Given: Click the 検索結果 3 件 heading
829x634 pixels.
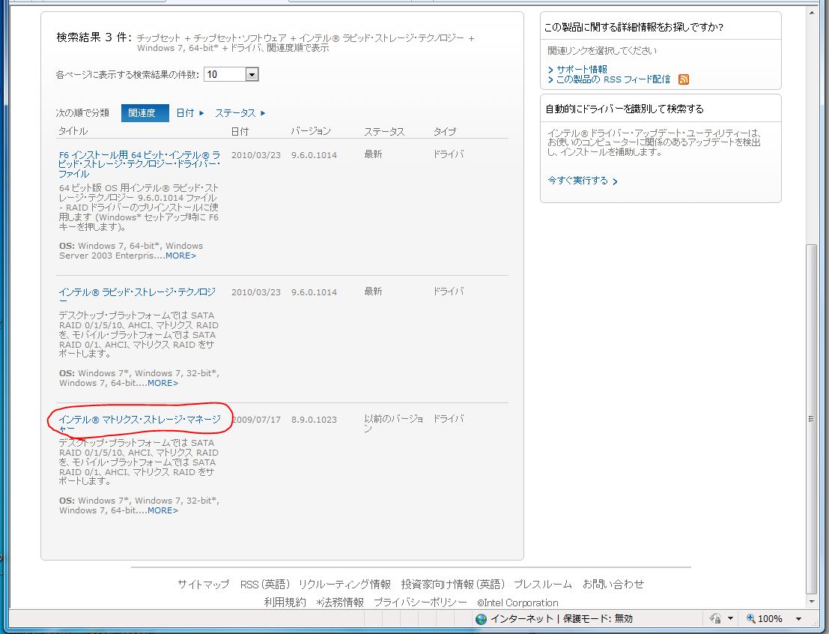Looking at the screenshot, I should tap(93, 37).
